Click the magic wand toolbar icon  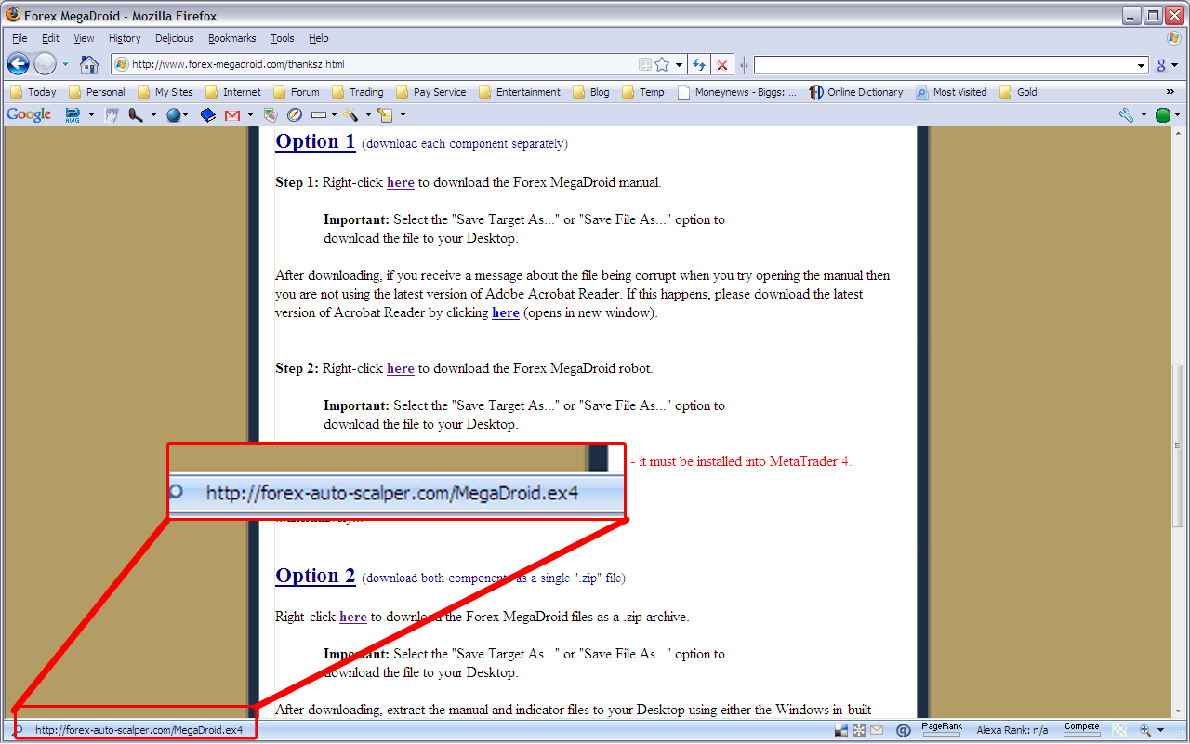pos(350,115)
